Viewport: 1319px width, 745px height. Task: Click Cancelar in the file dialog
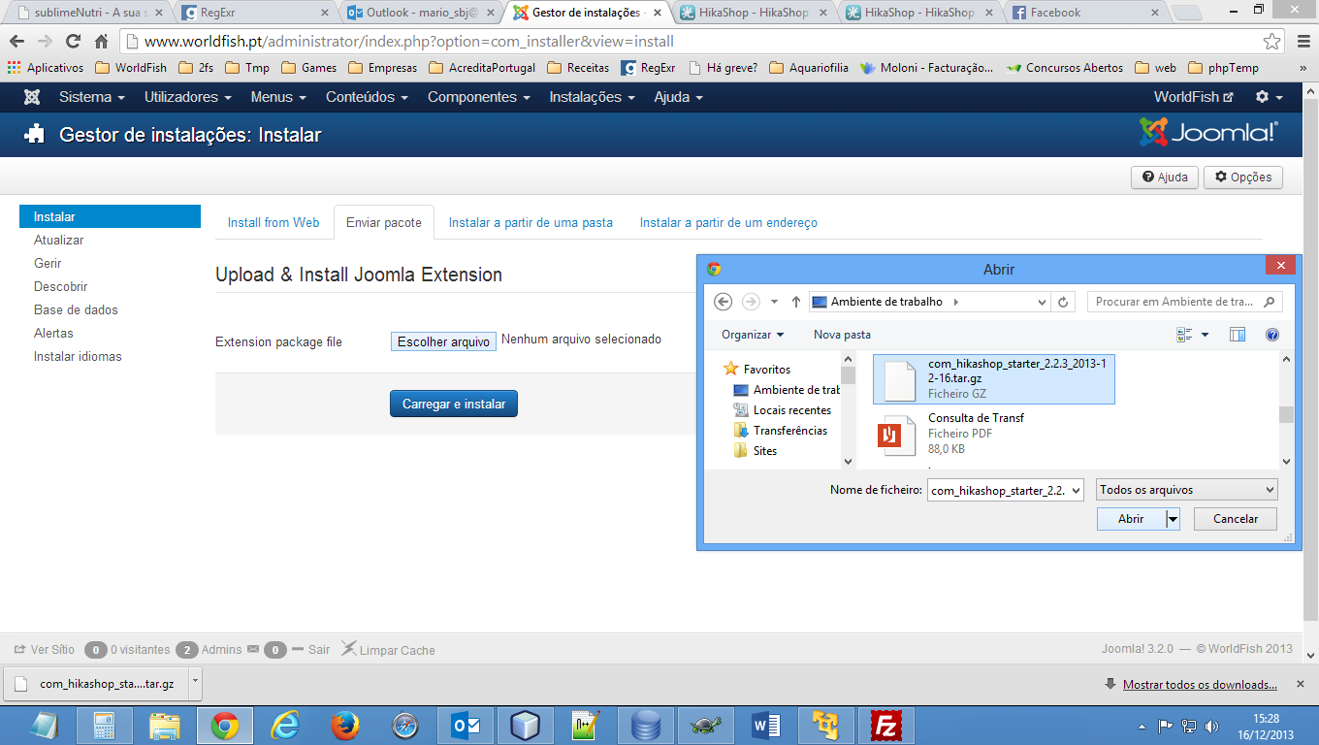tap(1236, 519)
